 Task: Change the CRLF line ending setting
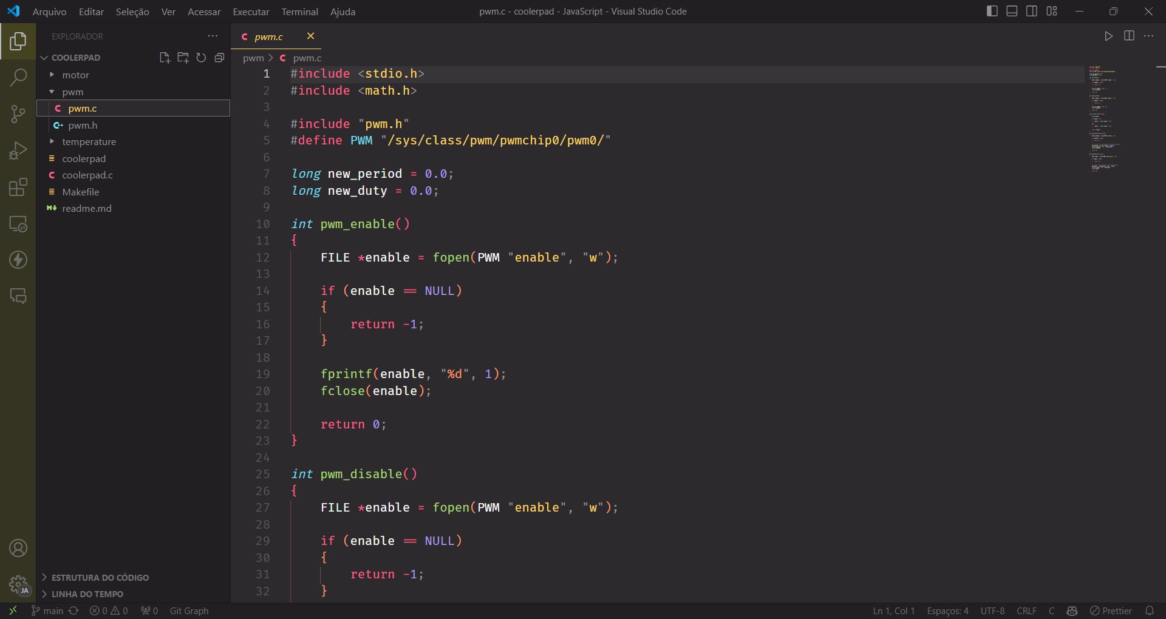[1026, 611]
